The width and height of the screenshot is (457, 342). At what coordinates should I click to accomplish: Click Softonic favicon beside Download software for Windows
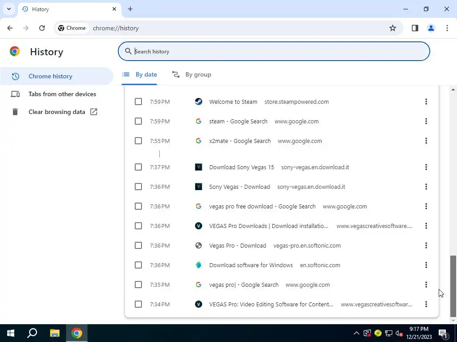tap(199, 265)
